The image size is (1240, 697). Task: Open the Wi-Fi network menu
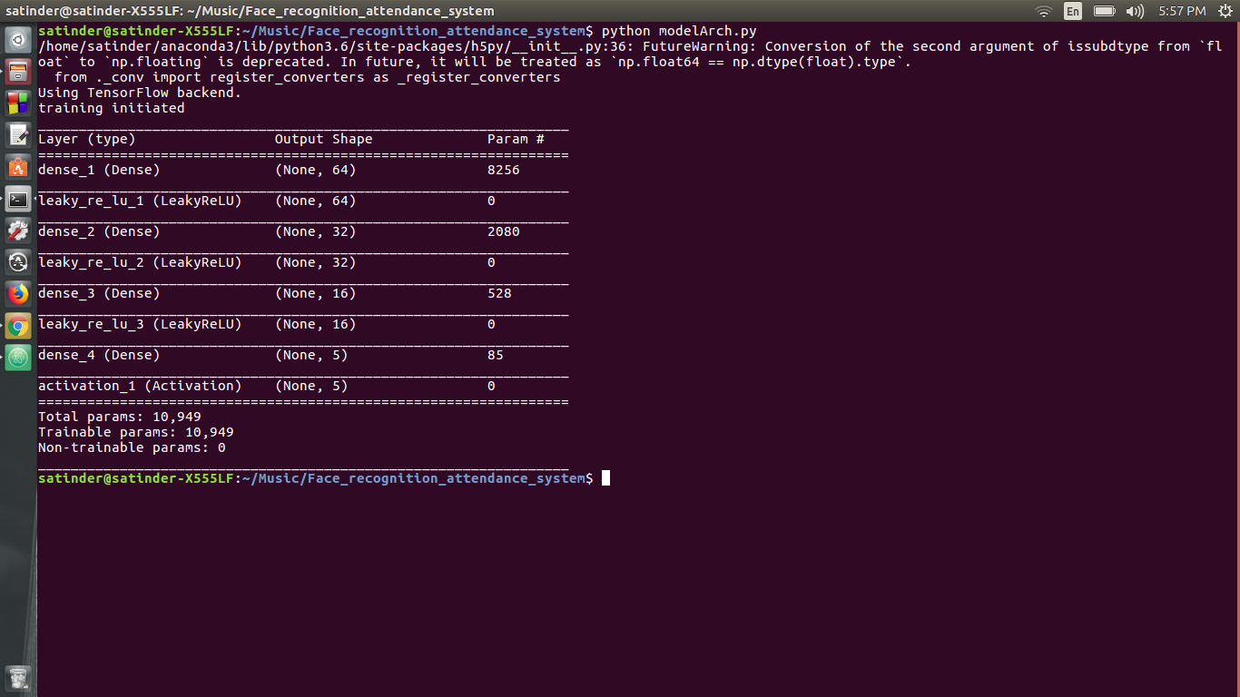[1044, 11]
